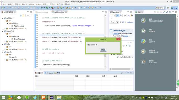Select Addition.java file in Package Explorer

click(19, 26)
